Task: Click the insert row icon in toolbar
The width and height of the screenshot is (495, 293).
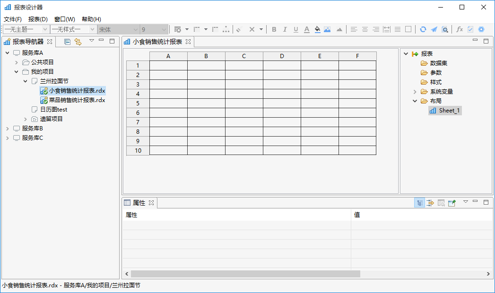Action: click(197, 29)
